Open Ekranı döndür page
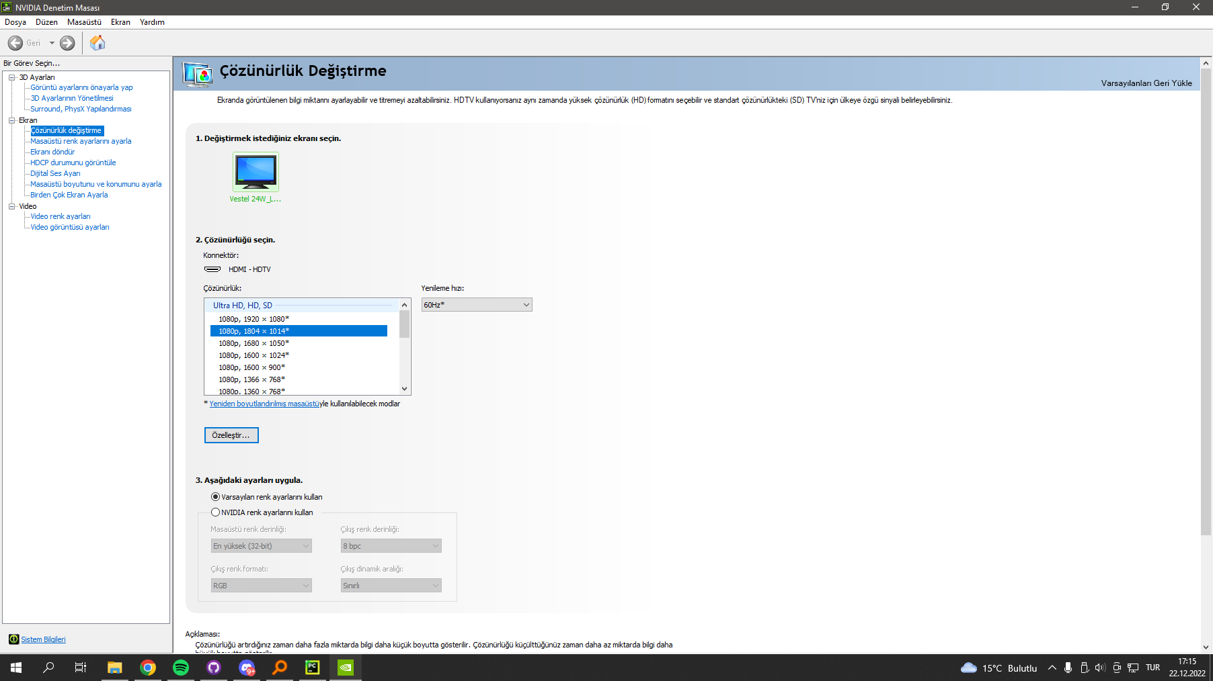The height and width of the screenshot is (681, 1213). 52,152
